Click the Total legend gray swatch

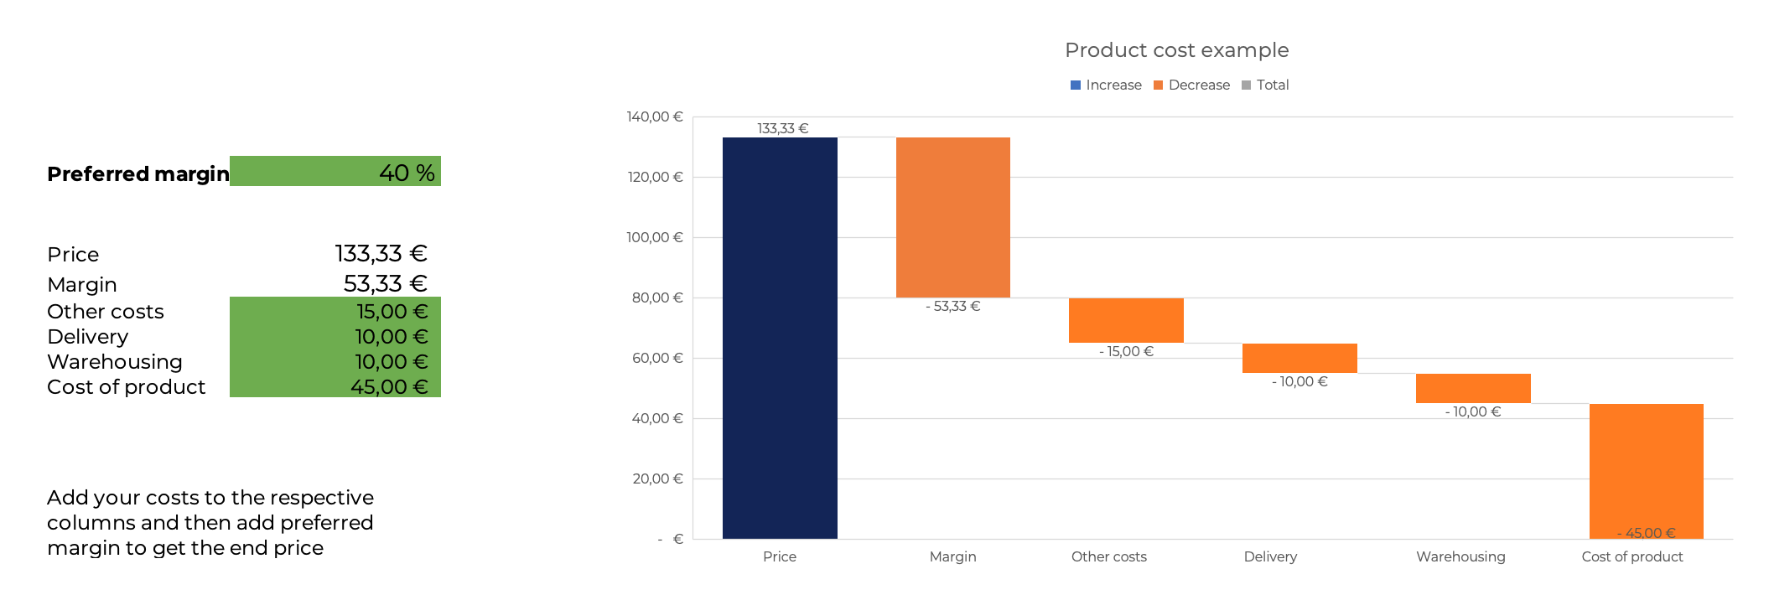click(1246, 85)
